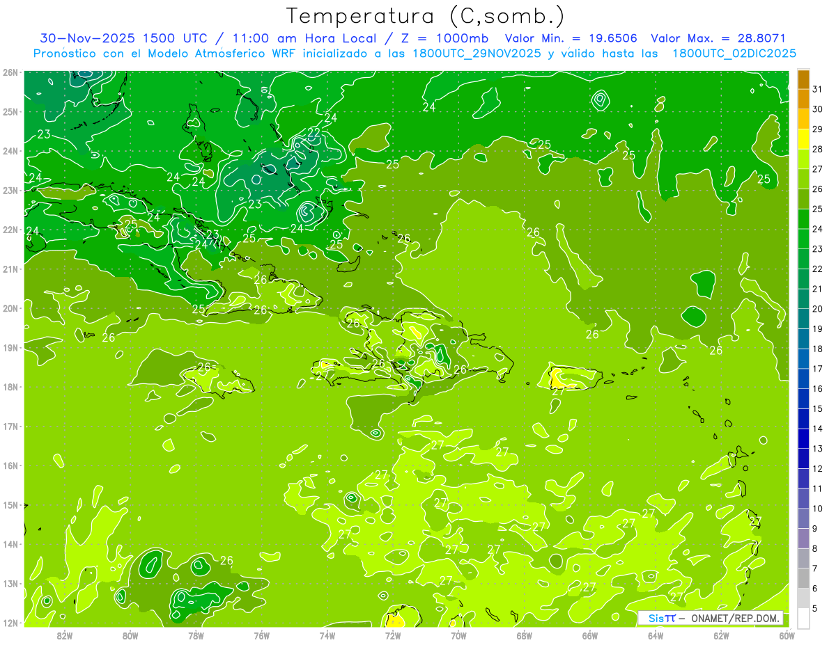Click the '19N' latitude axis label
Screen dimensions: 836x645
coord(10,348)
